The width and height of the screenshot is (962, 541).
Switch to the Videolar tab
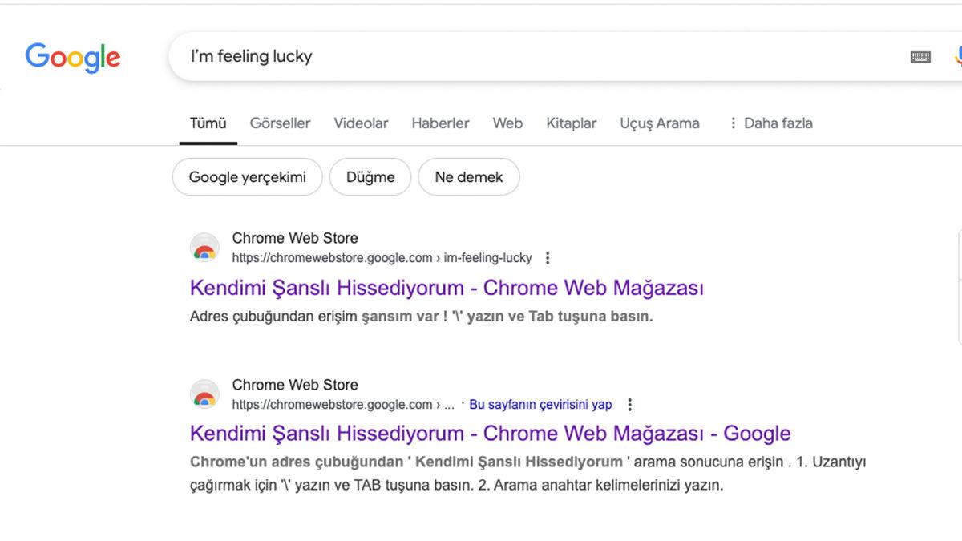[361, 123]
